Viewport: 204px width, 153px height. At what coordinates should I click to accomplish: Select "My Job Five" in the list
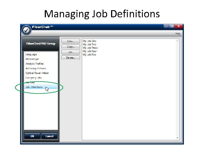pyautogui.click(x=90, y=55)
